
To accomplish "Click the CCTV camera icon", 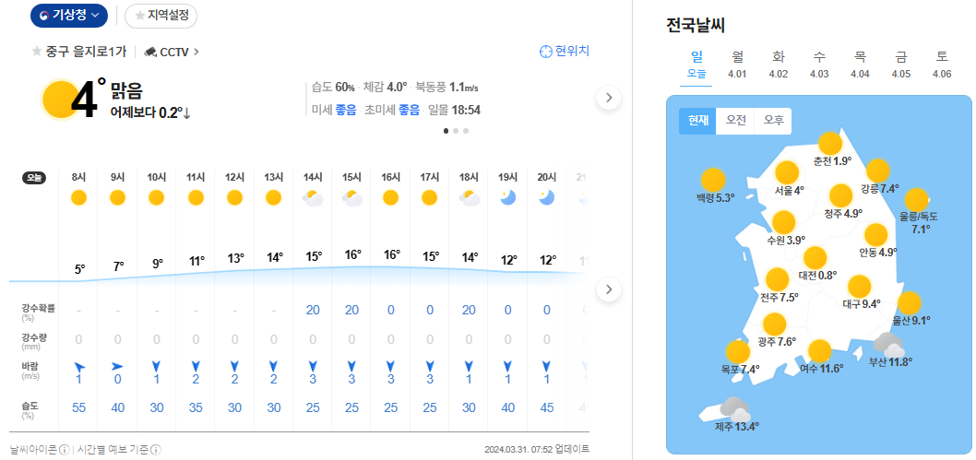I will [x=151, y=53].
